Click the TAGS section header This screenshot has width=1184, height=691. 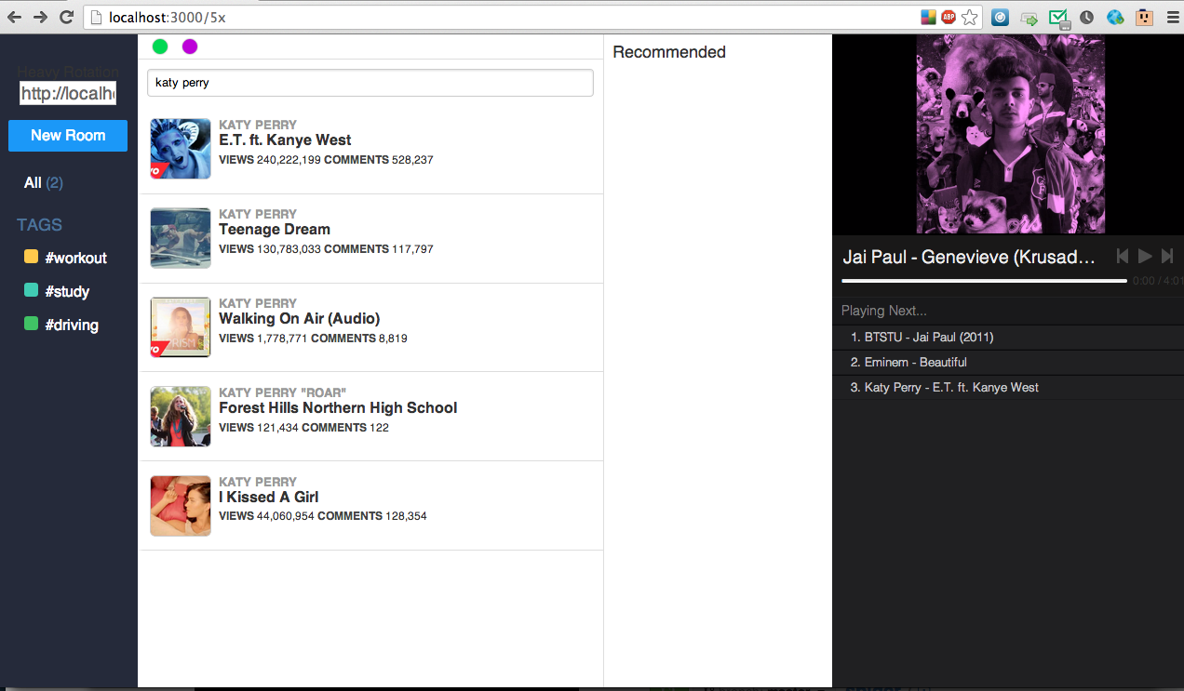(39, 225)
